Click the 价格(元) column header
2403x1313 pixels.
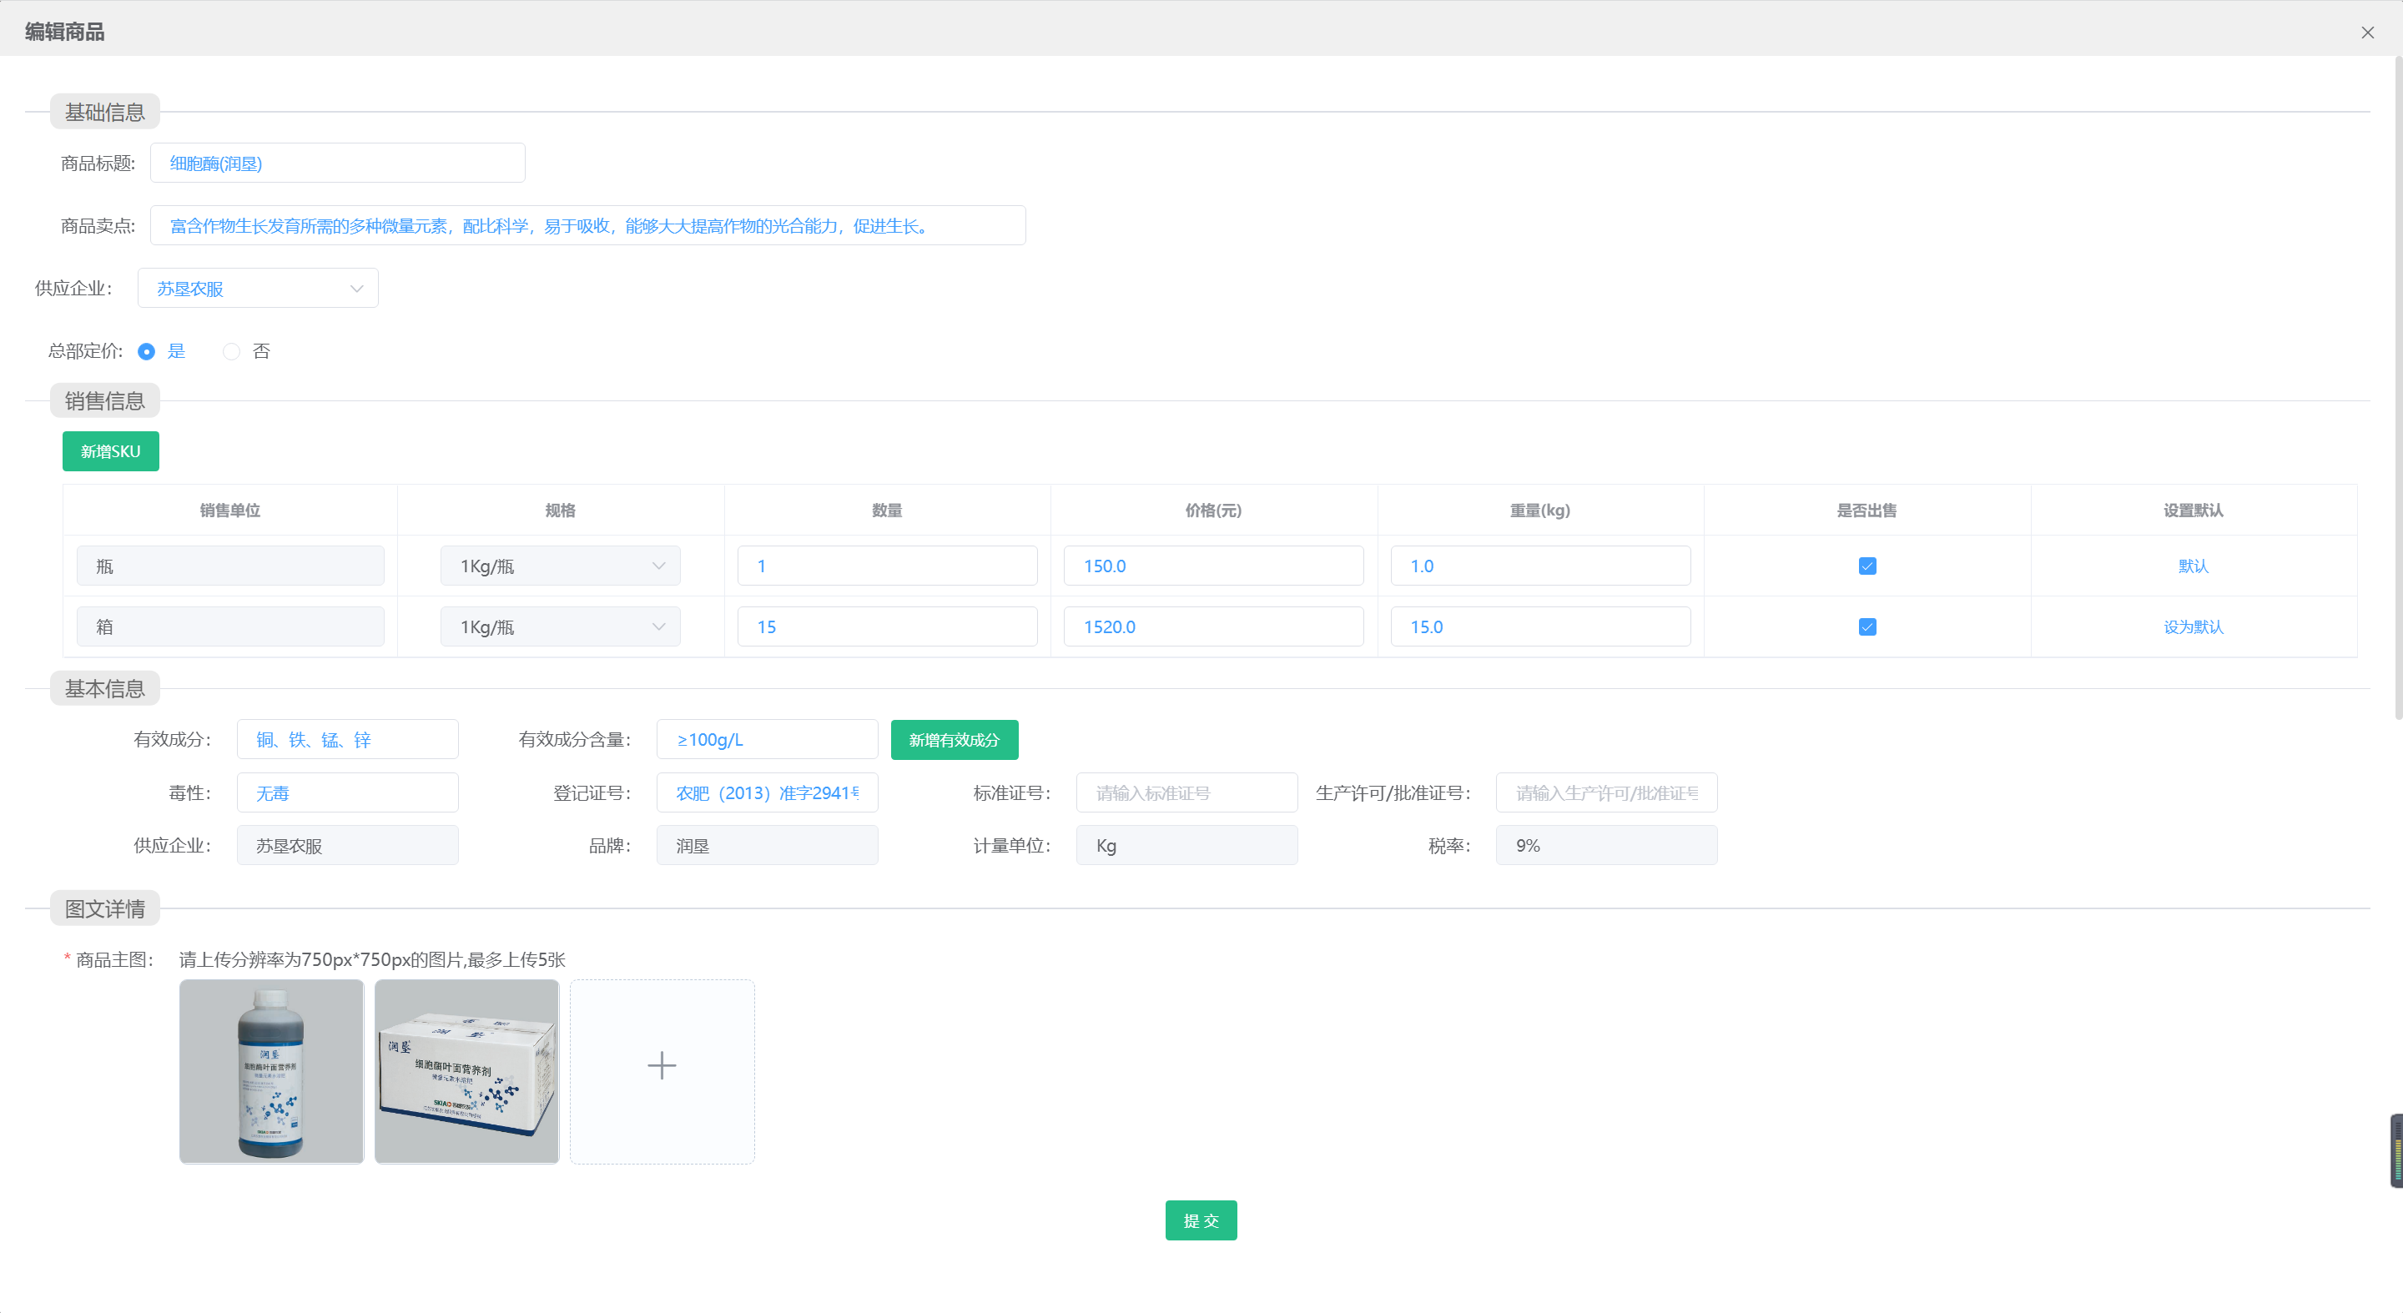tap(1212, 510)
